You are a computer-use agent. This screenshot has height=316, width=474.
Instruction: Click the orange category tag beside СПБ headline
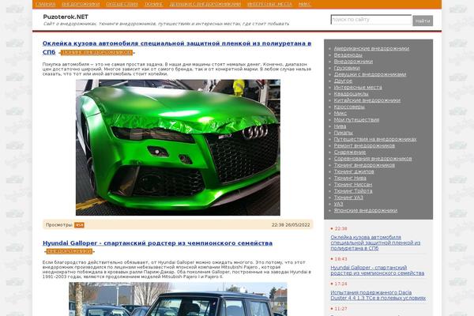tap(96, 53)
